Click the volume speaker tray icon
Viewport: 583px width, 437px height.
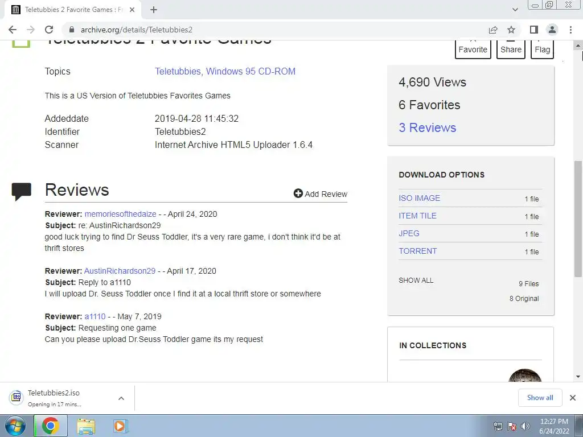click(525, 426)
